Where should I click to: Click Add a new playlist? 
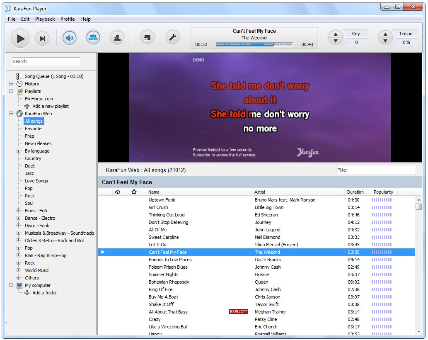tap(50, 106)
